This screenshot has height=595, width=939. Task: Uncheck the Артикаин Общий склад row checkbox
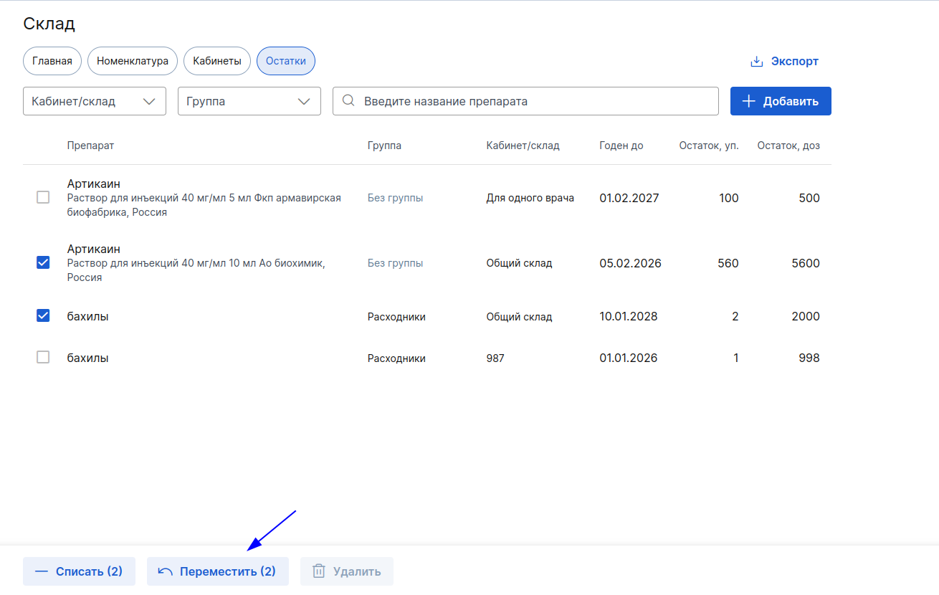pos(43,262)
